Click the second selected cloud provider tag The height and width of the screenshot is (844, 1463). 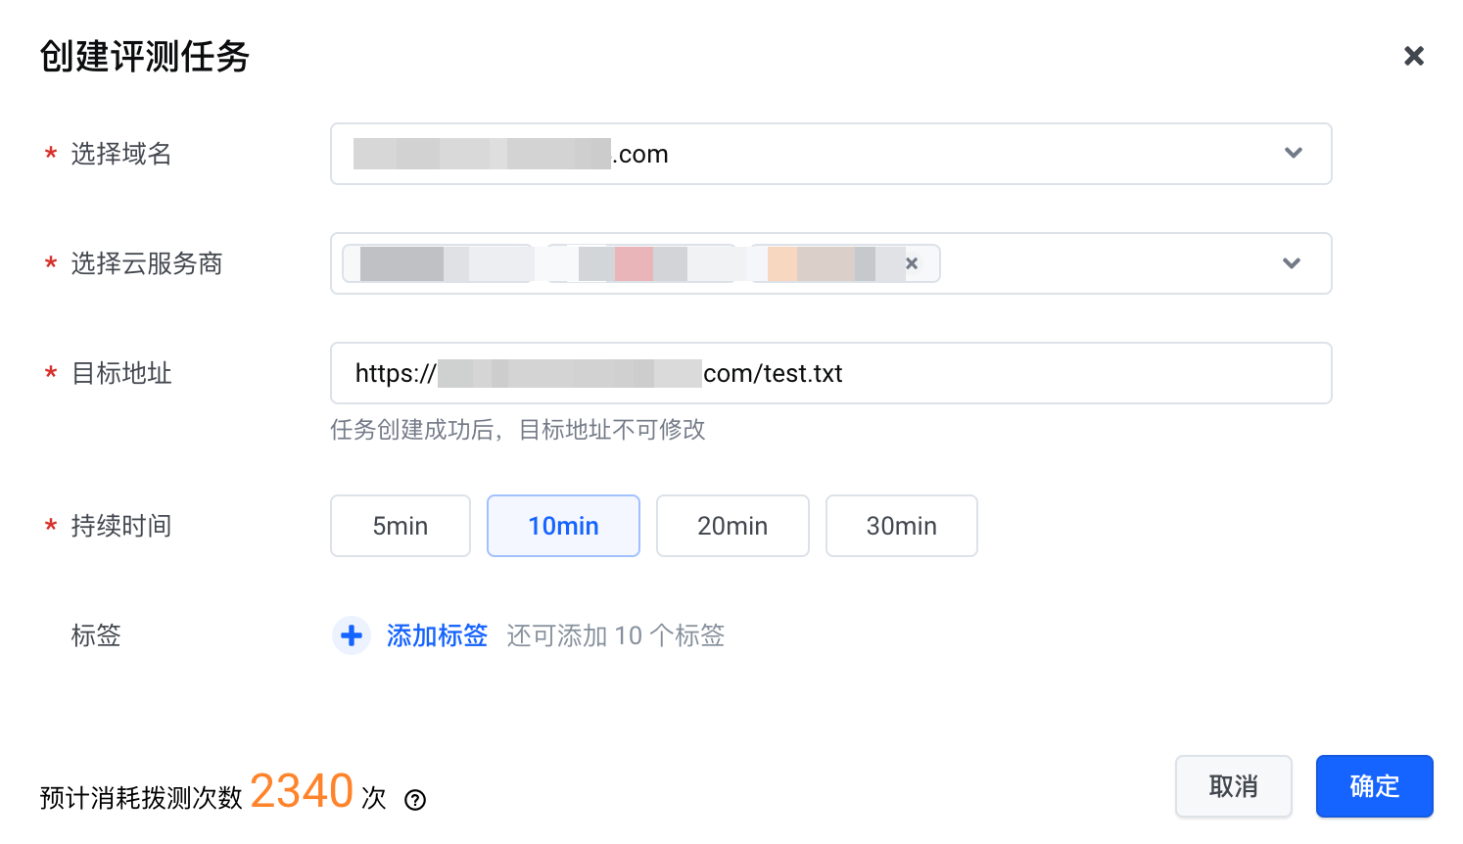pos(641,263)
